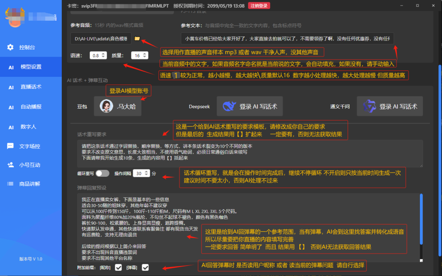The width and height of the screenshot is (442, 276).
Task: Click the AI icon beside 数字人
Action: 11,128
